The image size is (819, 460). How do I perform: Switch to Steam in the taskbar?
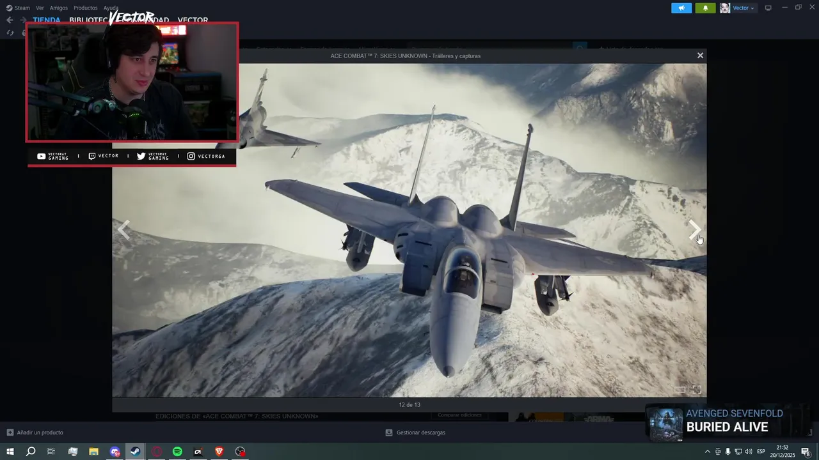pos(136,452)
